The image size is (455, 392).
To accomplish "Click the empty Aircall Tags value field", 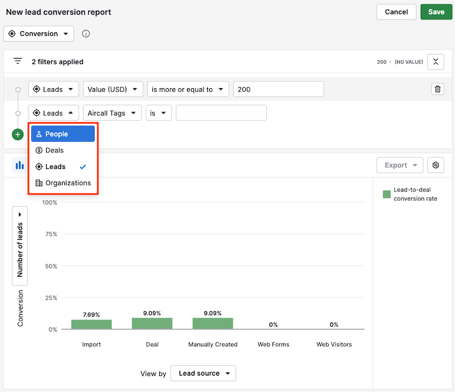I will (221, 113).
